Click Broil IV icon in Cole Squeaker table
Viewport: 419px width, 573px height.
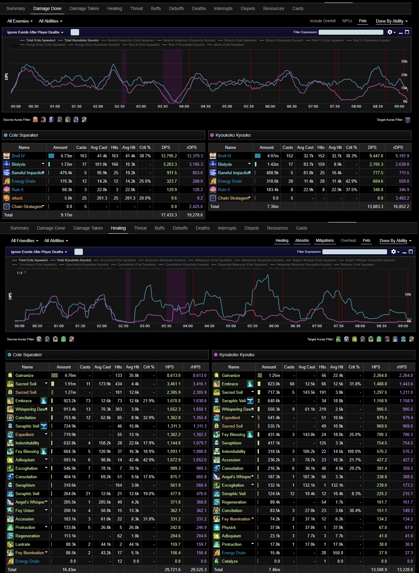(x=7, y=156)
